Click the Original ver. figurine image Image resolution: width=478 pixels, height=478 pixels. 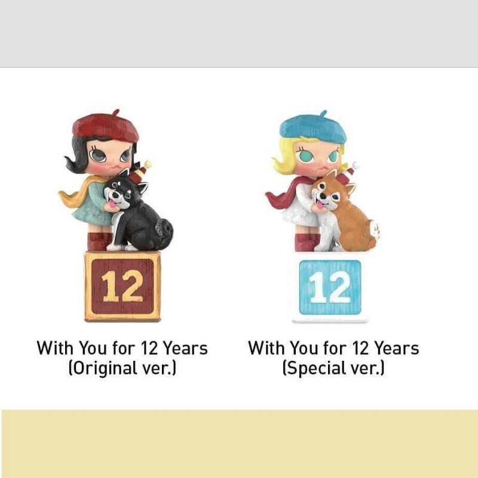click(116, 215)
